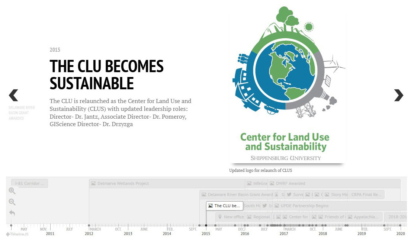The width and height of the screenshot is (414, 244).
Task: Open the InTeGra... timeline event
Action: click(x=257, y=183)
